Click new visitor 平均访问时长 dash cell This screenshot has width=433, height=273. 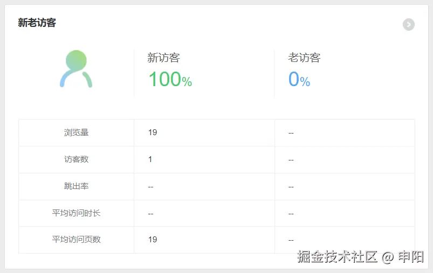tap(150, 214)
